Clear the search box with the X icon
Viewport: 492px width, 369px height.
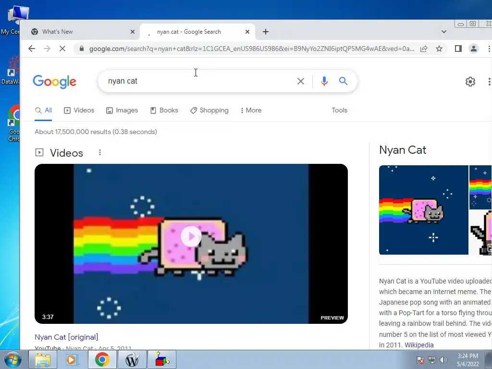(x=301, y=81)
